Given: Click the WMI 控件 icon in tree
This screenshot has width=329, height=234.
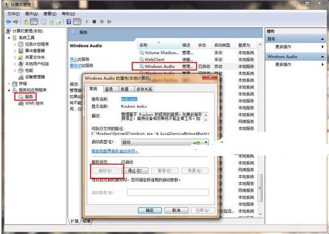Looking at the screenshot, I should 21,103.
